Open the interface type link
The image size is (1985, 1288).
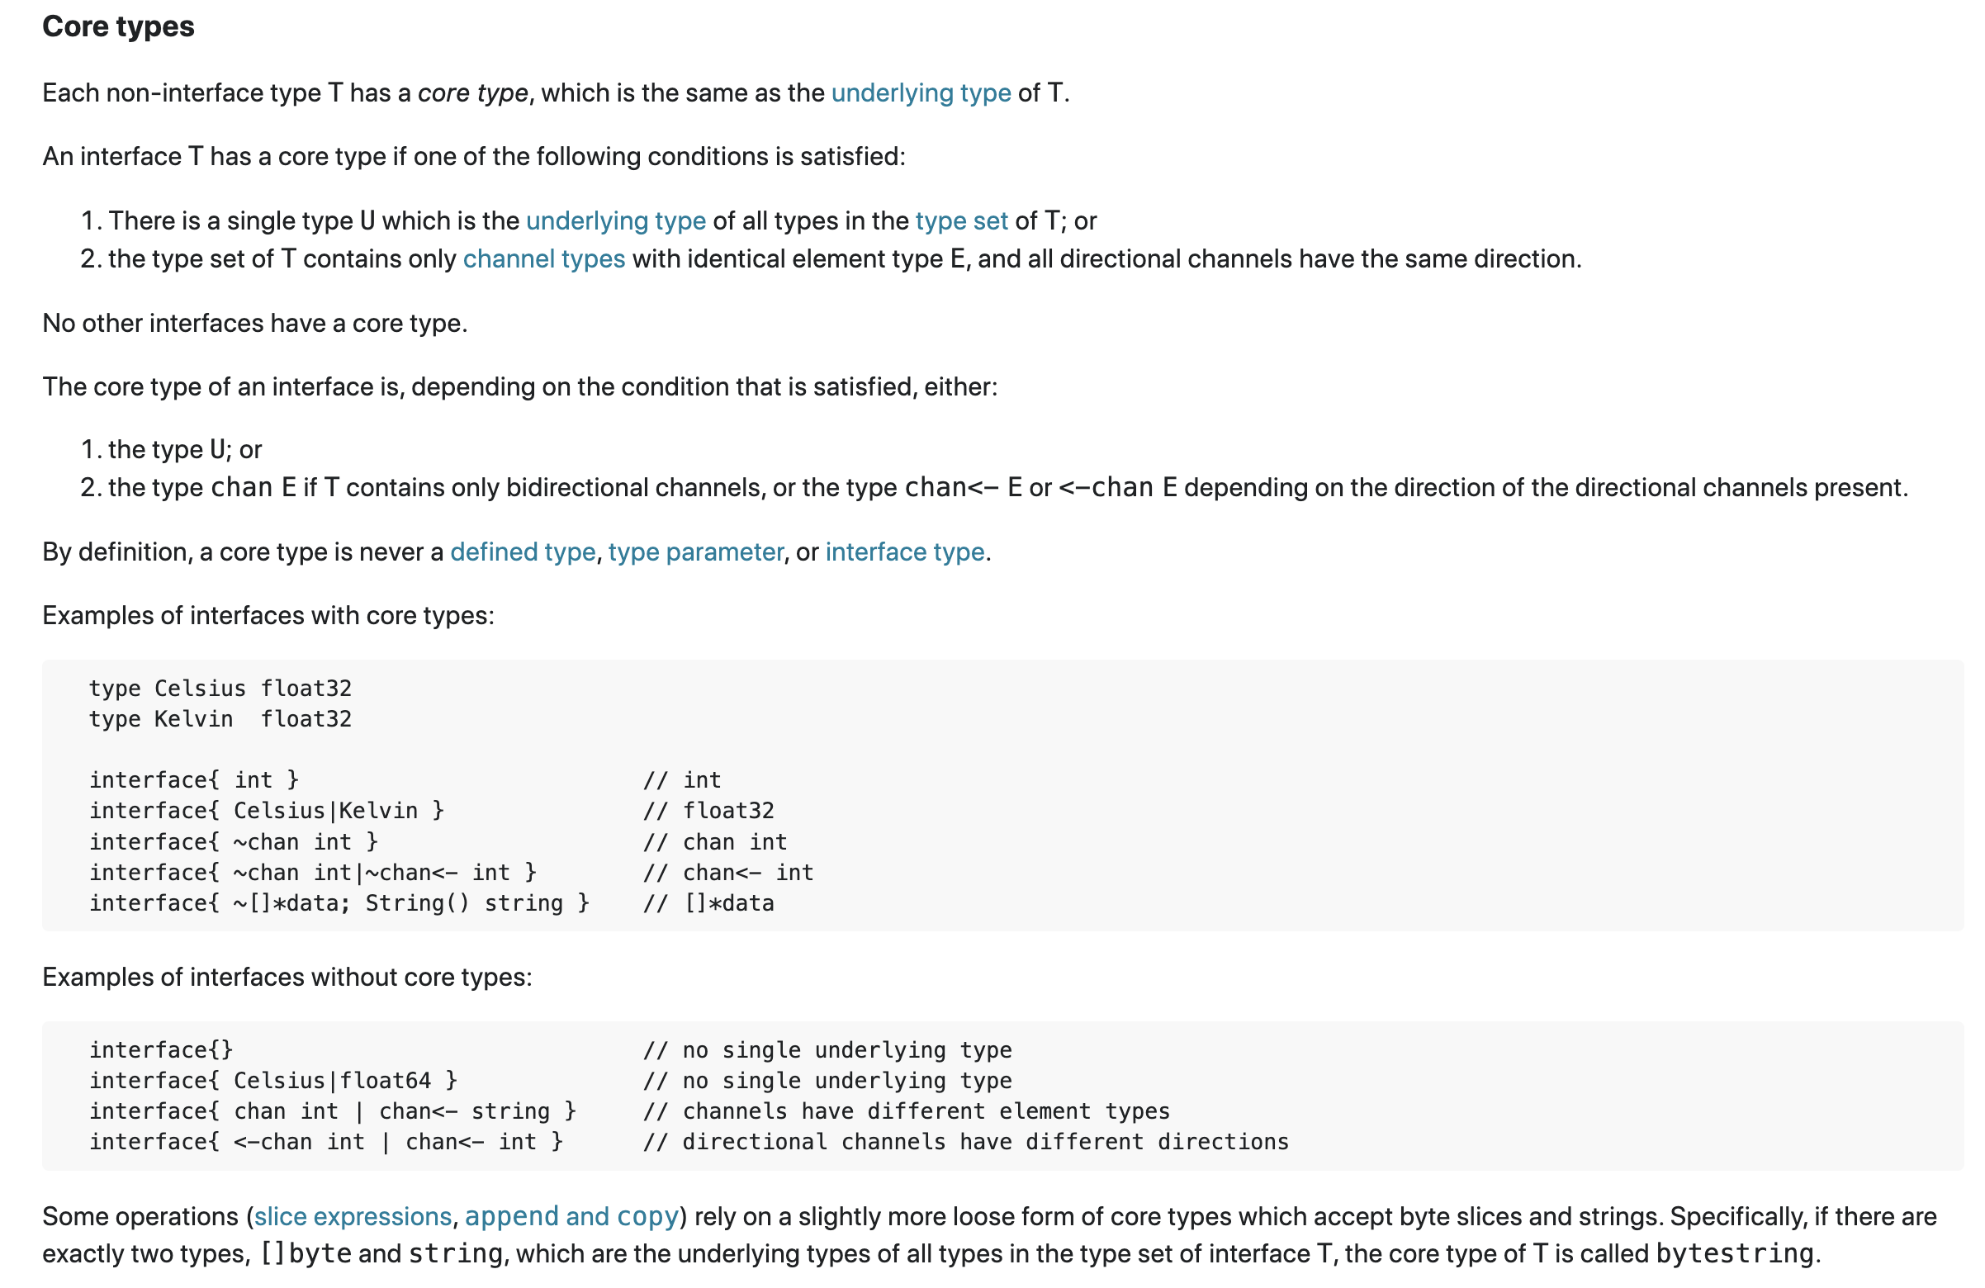(x=905, y=552)
